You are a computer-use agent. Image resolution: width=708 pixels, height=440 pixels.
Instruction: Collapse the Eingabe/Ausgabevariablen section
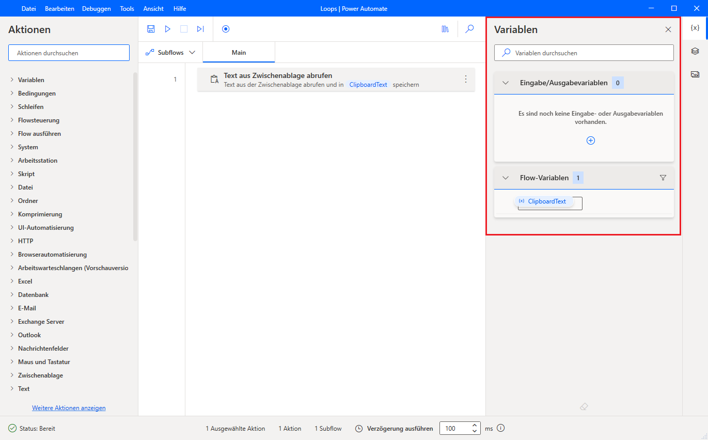click(506, 83)
